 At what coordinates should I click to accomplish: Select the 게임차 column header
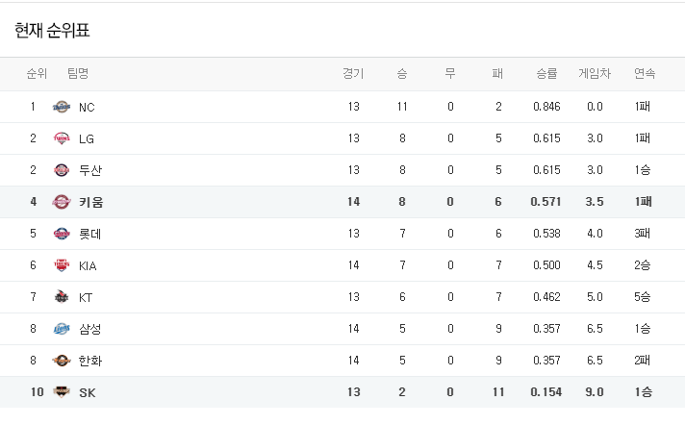tap(595, 73)
